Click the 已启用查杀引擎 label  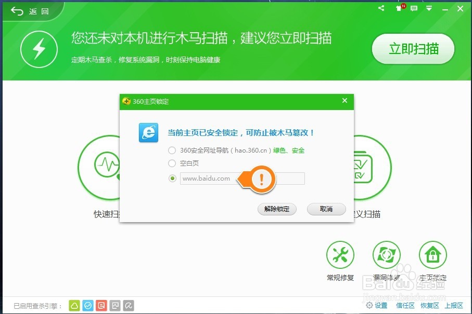[x=37, y=306]
